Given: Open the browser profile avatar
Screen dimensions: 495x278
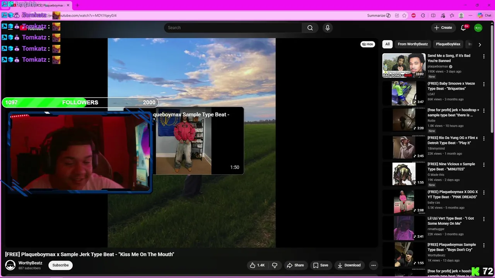Looking at the screenshot, I should [461, 15].
